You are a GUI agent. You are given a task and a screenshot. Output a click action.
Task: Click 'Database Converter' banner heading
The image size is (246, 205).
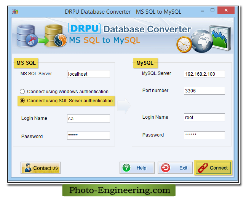[x=147, y=29]
